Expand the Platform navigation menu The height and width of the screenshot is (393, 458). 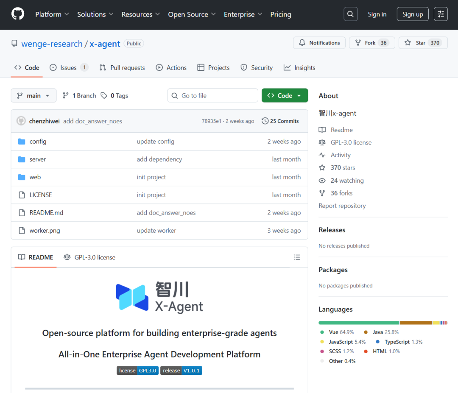(52, 14)
